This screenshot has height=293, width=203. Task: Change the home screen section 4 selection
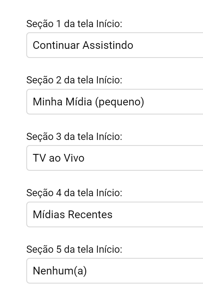(114, 214)
